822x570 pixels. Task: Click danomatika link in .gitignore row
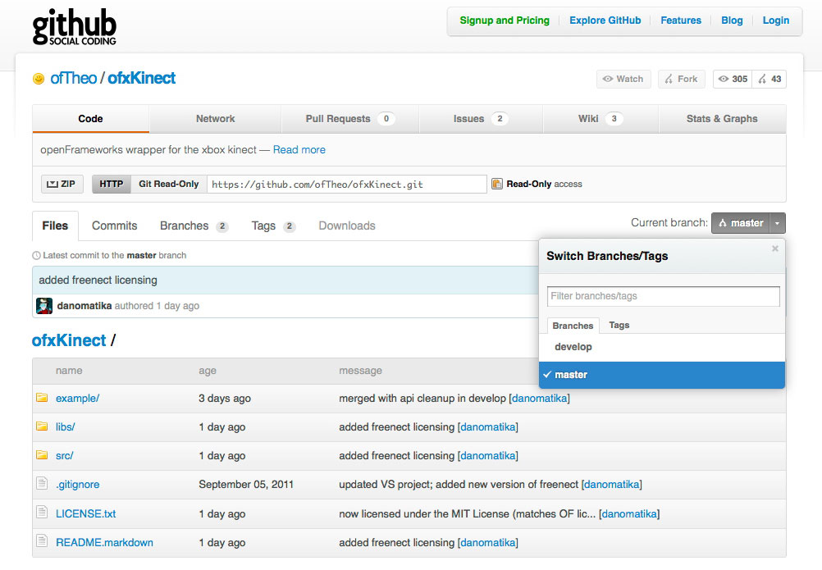(x=612, y=485)
